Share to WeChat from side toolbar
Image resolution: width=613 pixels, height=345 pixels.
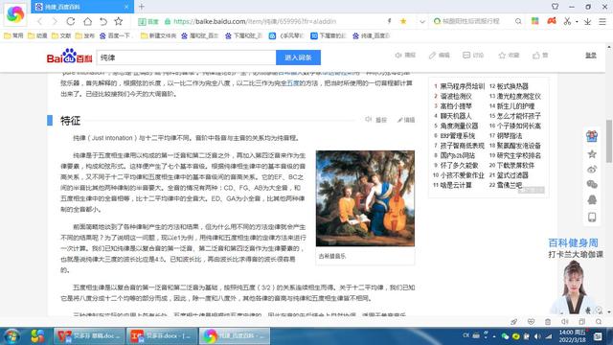(592, 184)
